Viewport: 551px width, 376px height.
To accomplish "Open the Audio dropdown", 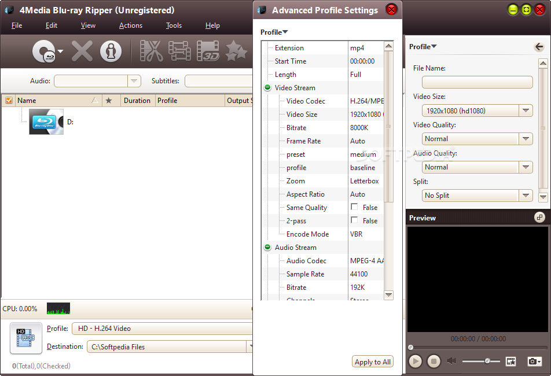I will (134, 81).
